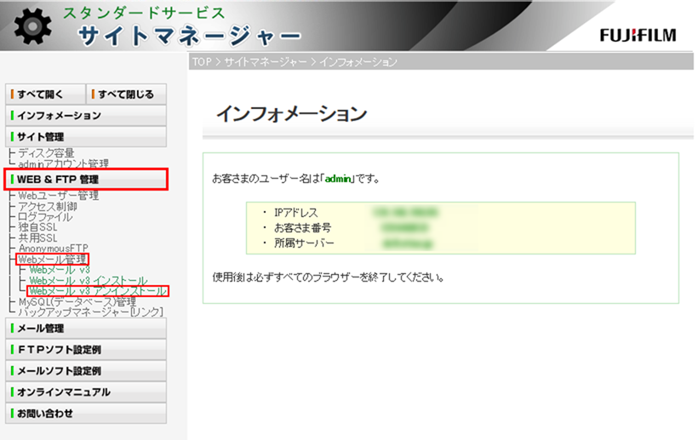Click the gear icon in the header
This screenshot has height=440, width=698.
pos(32,26)
